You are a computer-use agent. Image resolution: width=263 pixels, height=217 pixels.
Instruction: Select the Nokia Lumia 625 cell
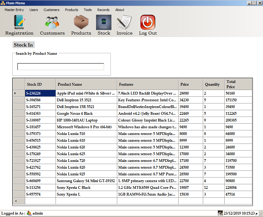(86, 154)
